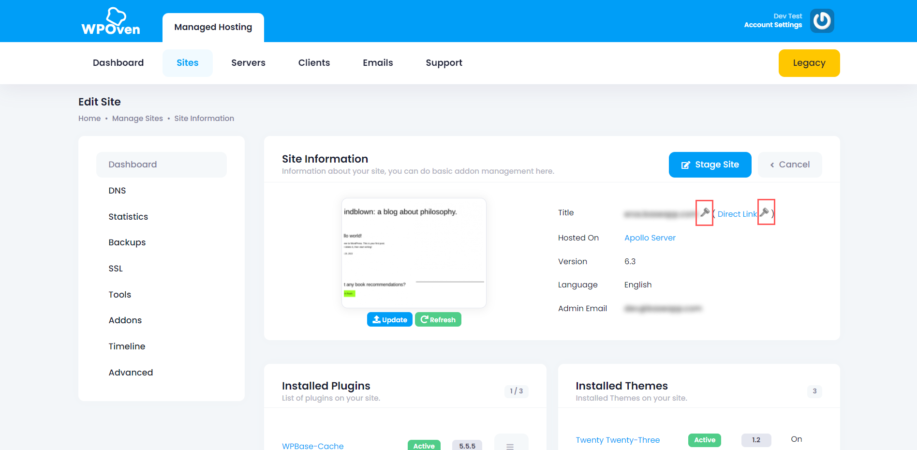
Task: Click the key icon after Direct Link
Action: (x=764, y=212)
